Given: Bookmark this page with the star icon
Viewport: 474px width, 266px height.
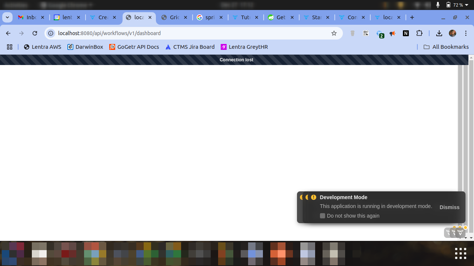Looking at the screenshot, I should tap(334, 33).
